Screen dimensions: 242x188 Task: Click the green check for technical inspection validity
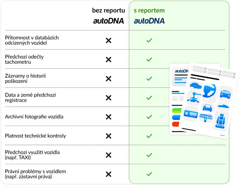click(149, 136)
